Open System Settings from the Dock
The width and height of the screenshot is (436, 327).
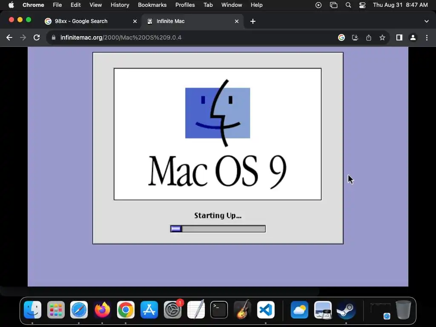(x=172, y=310)
